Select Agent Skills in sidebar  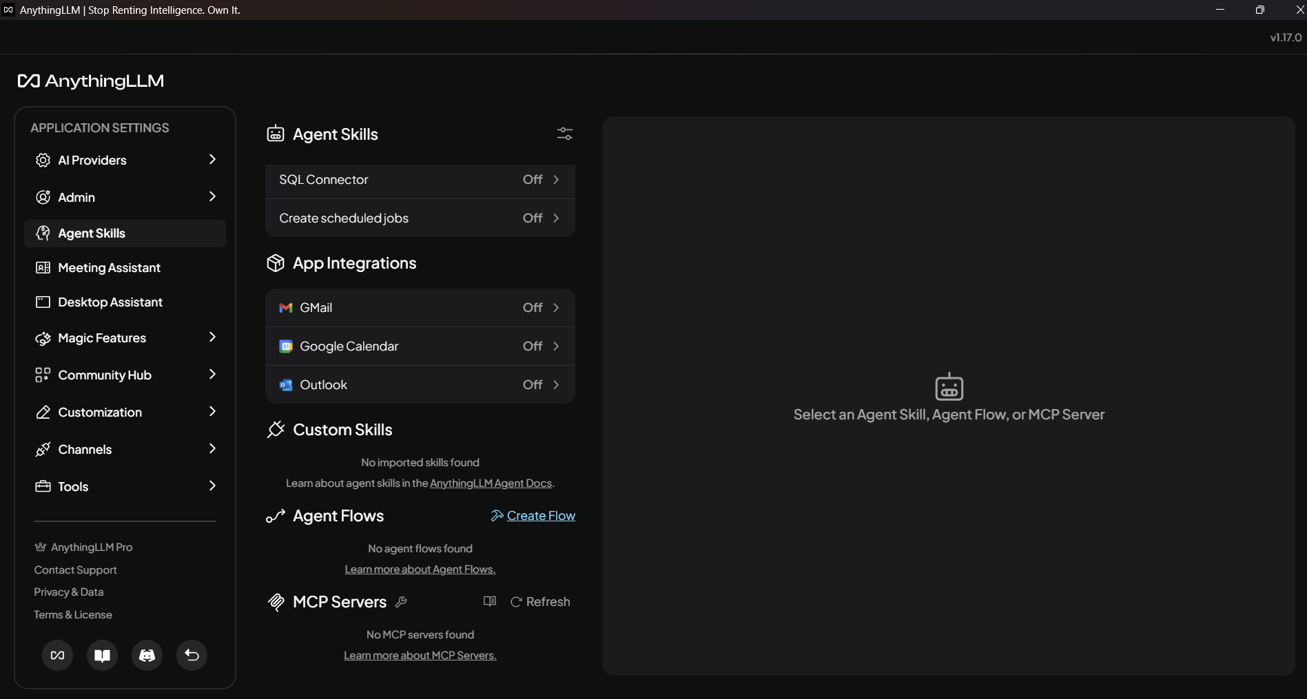[x=125, y=233]
